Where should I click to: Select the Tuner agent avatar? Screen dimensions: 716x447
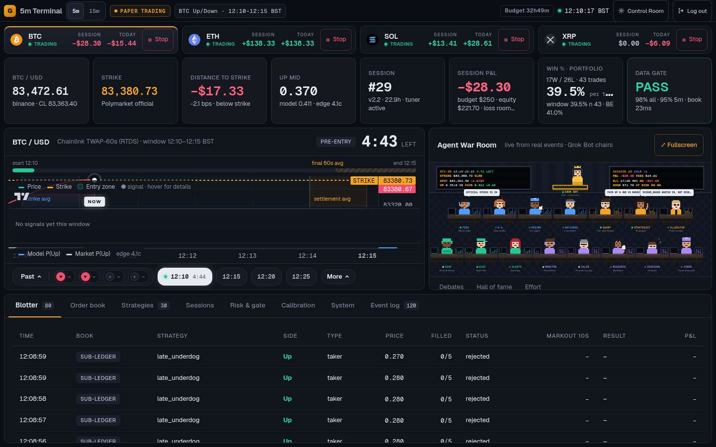687,246
